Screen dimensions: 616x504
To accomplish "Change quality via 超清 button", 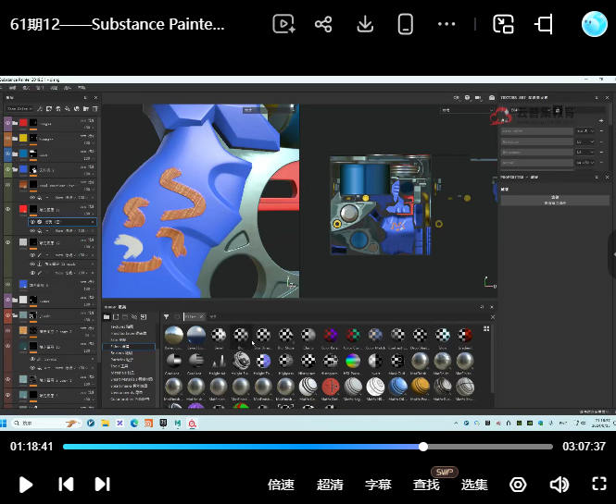I will [x=330, y=485].
